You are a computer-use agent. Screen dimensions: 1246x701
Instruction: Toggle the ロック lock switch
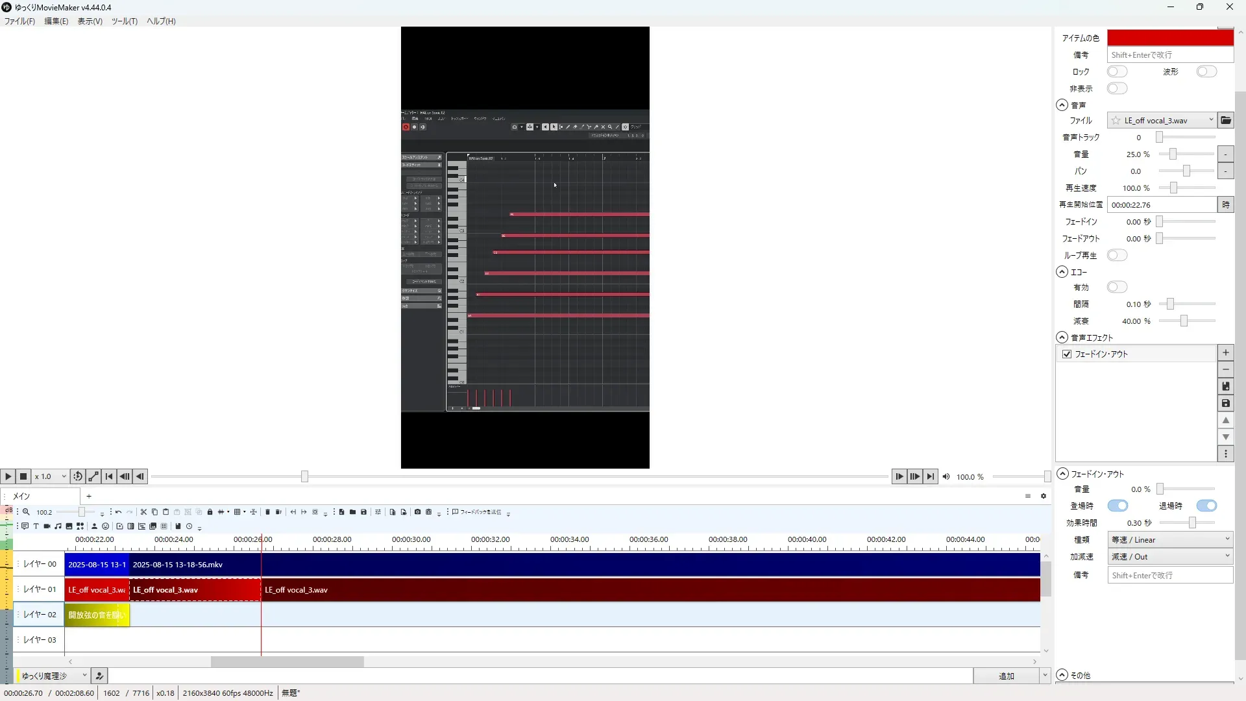[x=1117, y=71]
